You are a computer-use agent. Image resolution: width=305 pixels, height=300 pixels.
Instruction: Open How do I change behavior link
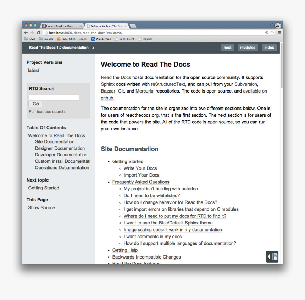170,202
